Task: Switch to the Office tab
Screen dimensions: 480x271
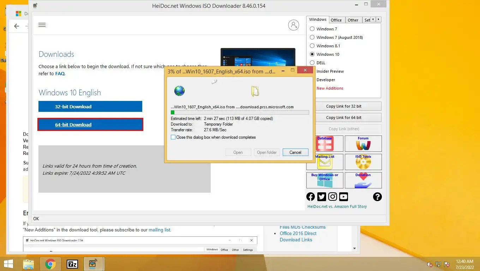Action: click(336, 20)
